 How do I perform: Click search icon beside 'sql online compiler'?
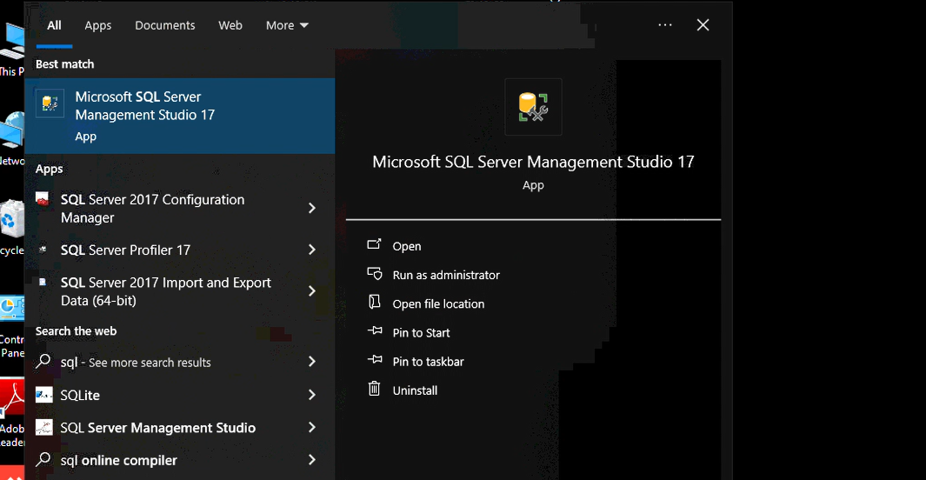coord(43,459)
